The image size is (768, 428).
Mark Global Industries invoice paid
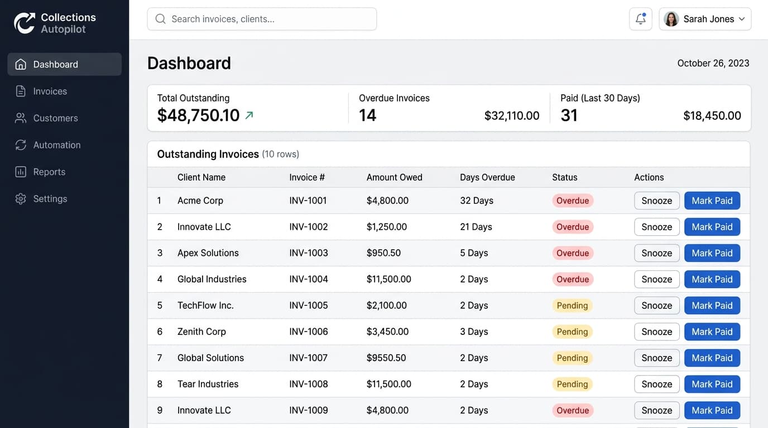pyautogui.click(x=712, y=279)
